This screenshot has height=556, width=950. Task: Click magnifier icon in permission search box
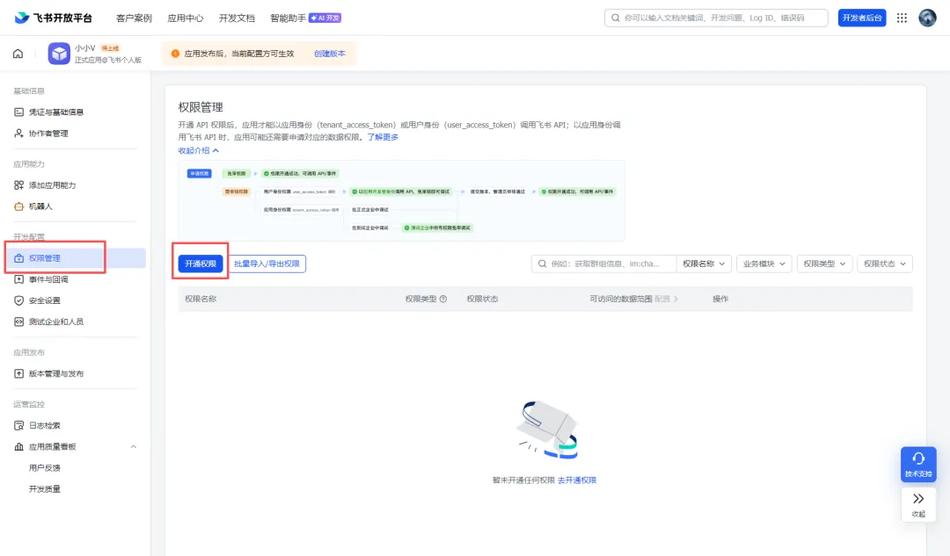click(x=542, y=264)
